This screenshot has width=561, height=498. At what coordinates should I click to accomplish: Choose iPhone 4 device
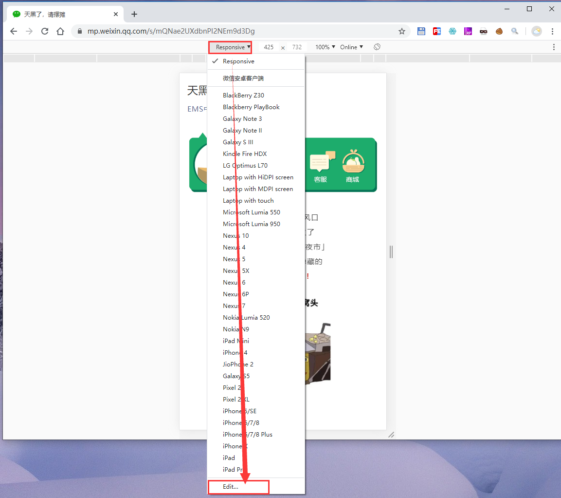[x=256, y=352]
